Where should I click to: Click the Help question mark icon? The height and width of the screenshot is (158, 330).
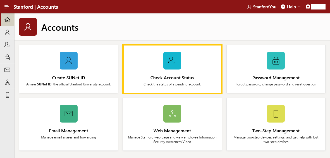click(x=283, y=7)
